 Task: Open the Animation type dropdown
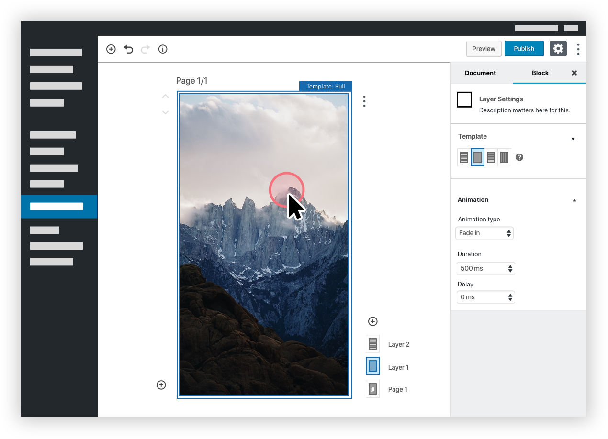click(x=484, y=233)
